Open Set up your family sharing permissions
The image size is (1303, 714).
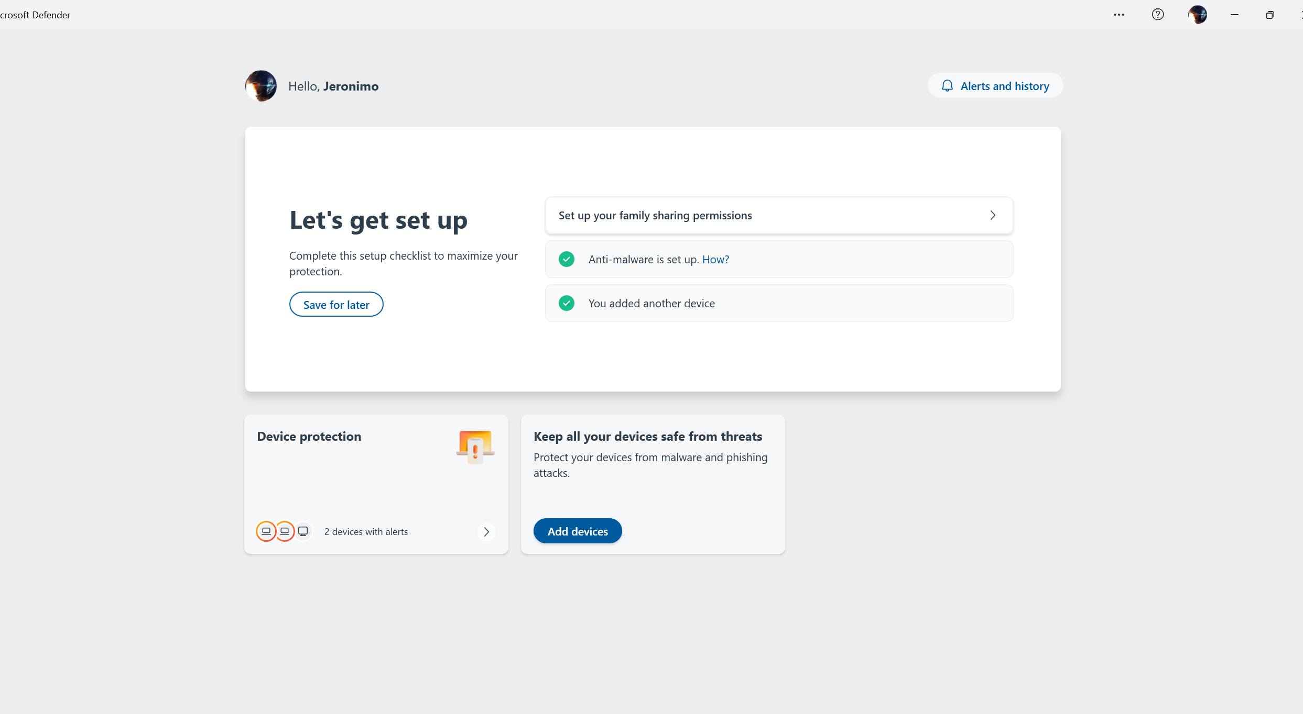click(779, 215)
